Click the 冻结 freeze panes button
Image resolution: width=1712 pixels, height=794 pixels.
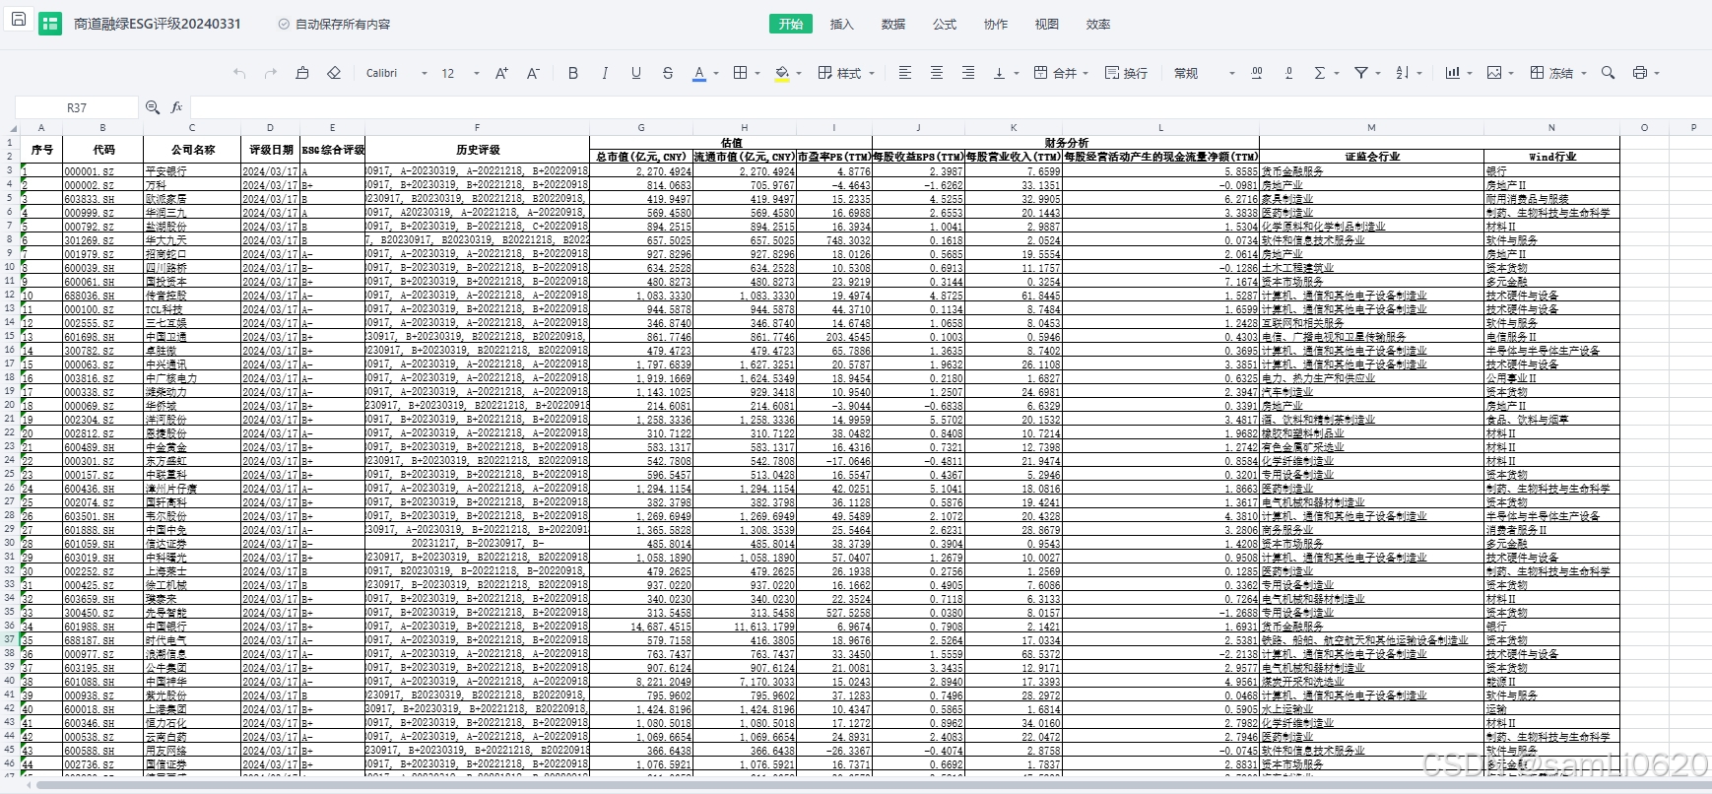[1551, 73]
